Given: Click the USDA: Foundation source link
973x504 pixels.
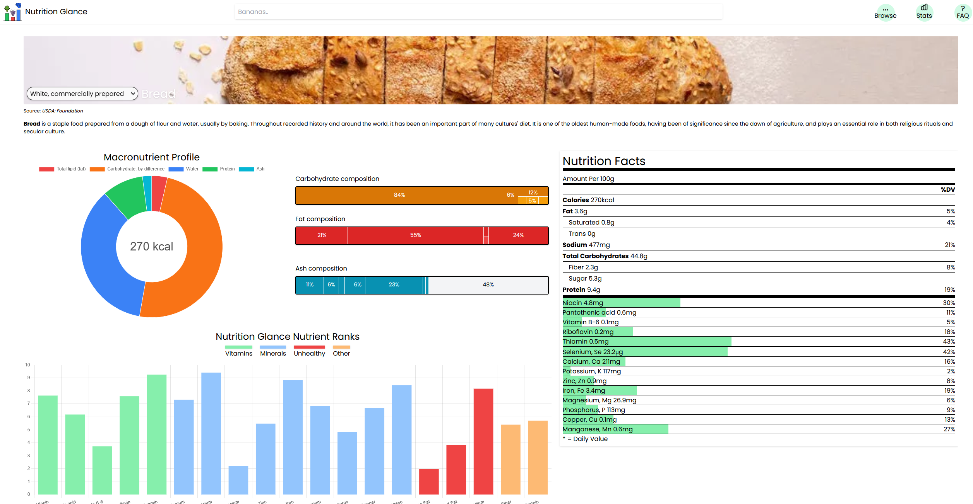Looking at the screenshot, I should pos(62,111).
